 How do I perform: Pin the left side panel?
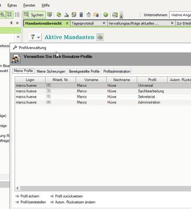tap(11, 23)
